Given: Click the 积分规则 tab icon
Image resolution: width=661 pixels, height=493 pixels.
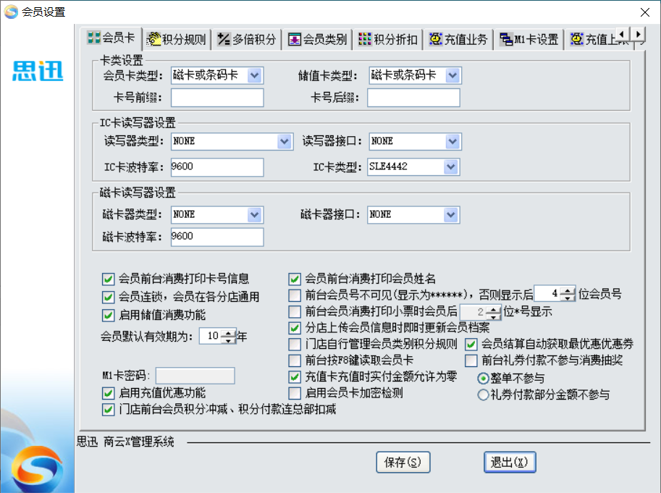Looking at the screenshot, I should coord(153,39).
